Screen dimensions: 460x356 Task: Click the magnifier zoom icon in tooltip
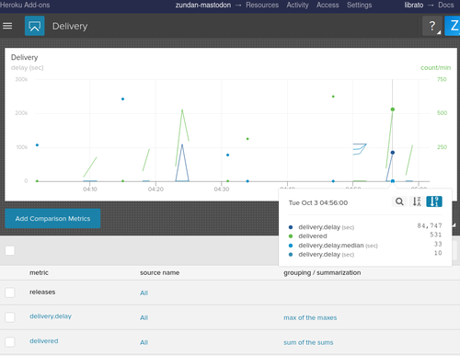(399, 201)
